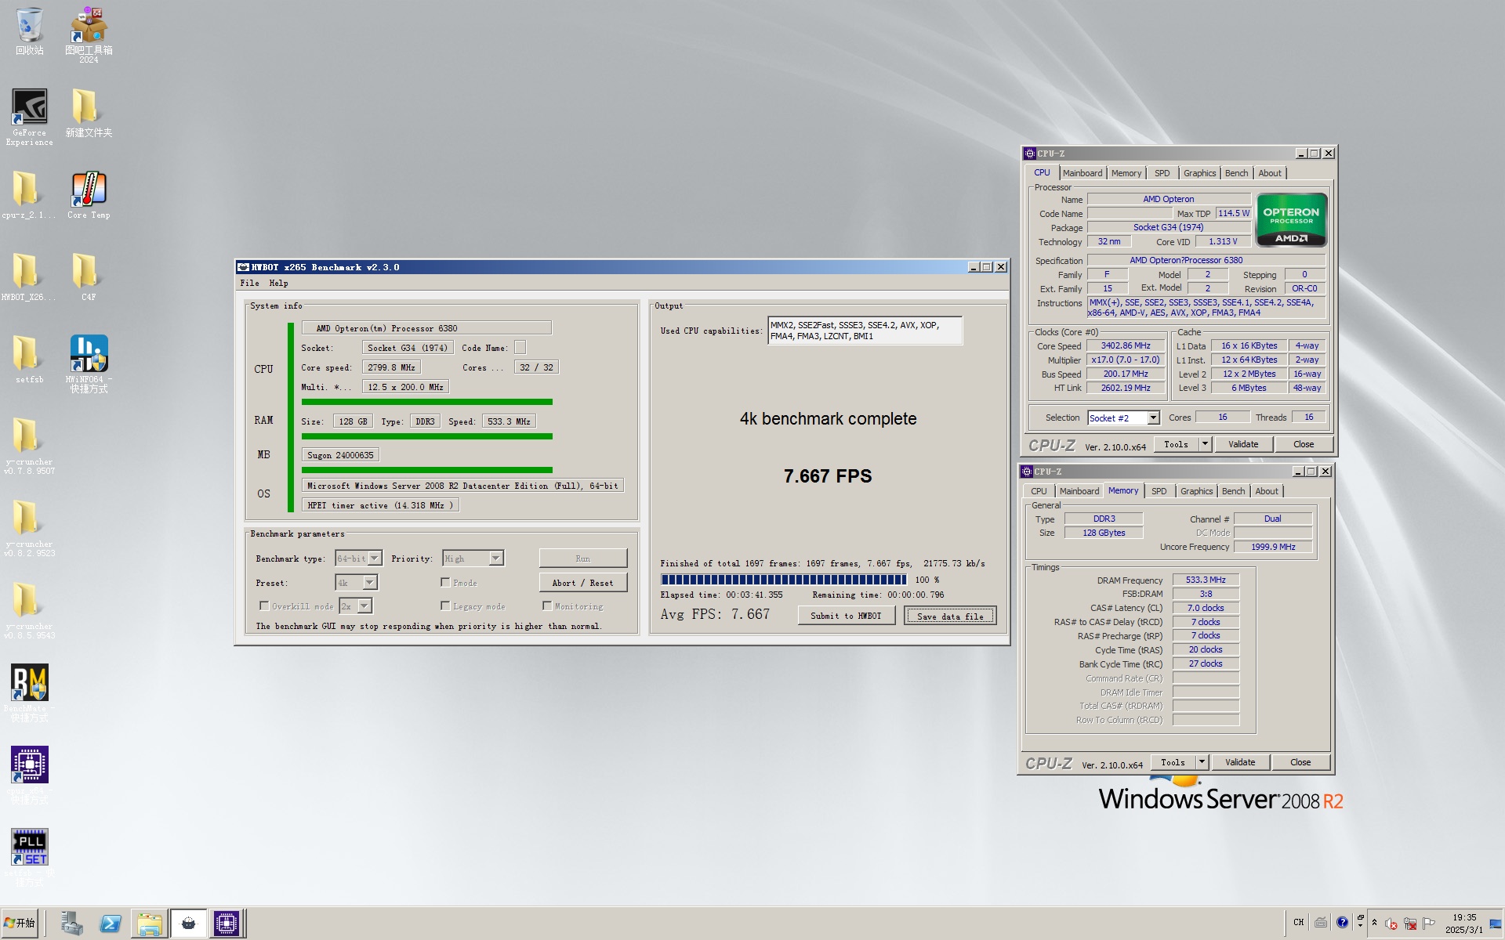Switch to CPU-Z taskbar button
This screenshot has height=940, width=1505.
point(227,924)
